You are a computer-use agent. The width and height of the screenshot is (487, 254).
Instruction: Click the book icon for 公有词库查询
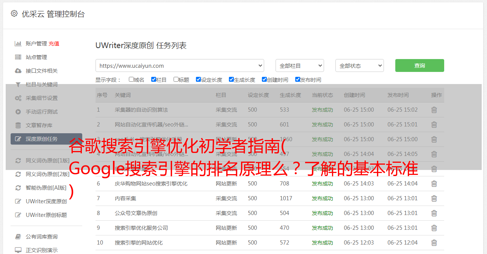click(x=18, y=237)
